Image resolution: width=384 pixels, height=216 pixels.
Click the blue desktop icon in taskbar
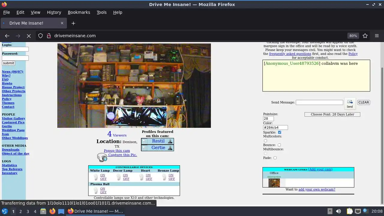61,211
